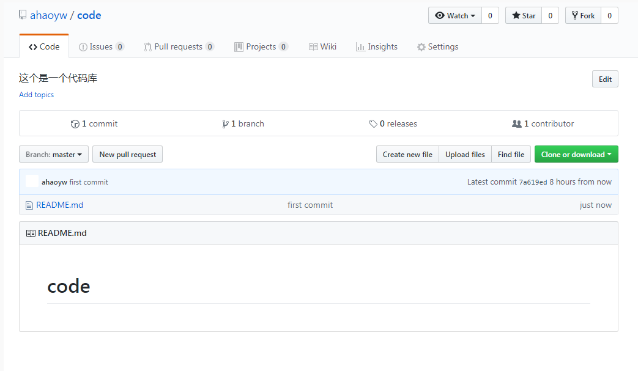Switch to the Issues tab
The height and width of the screenshot is (371, 638).
(x=101, y=47)
